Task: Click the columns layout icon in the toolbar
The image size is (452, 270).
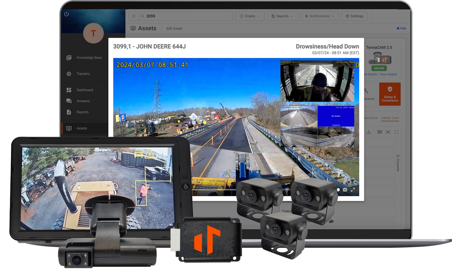Action: [x=380, y=132]
